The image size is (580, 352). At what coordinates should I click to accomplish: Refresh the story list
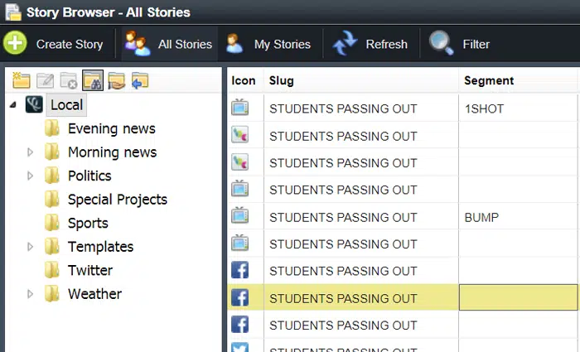coord(370,44)
